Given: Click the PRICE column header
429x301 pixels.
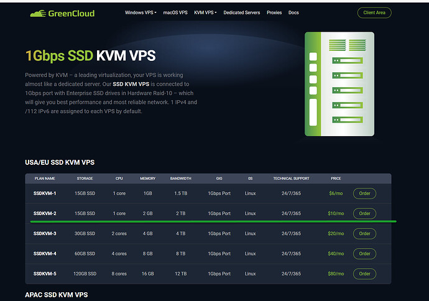Looking at the screenshot, I should pos(336,178).
